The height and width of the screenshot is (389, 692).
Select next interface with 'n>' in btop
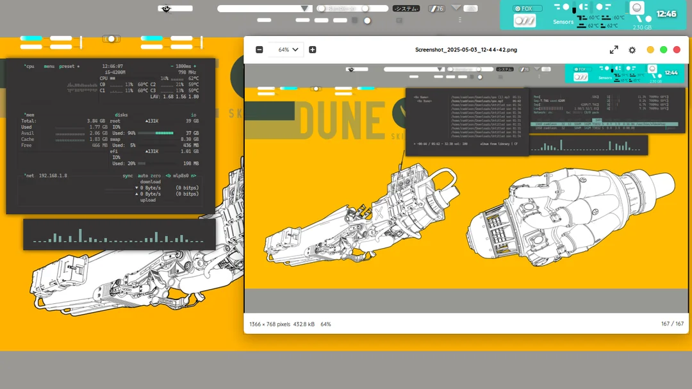(x=194, y=176)
